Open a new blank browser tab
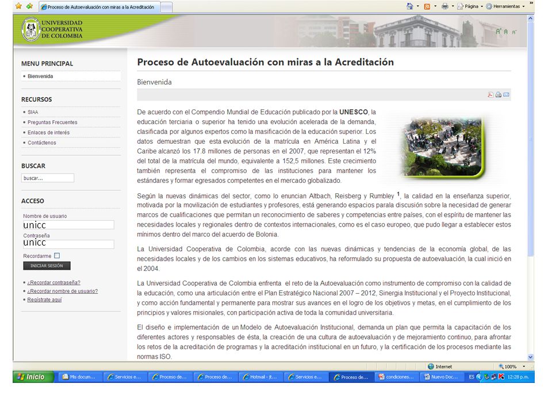The image size is (552, 414). point(167,7)
